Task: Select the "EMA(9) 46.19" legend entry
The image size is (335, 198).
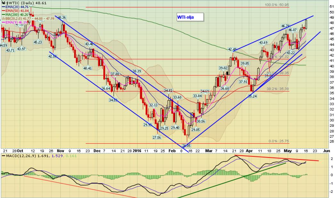Action: click(15, 22)
